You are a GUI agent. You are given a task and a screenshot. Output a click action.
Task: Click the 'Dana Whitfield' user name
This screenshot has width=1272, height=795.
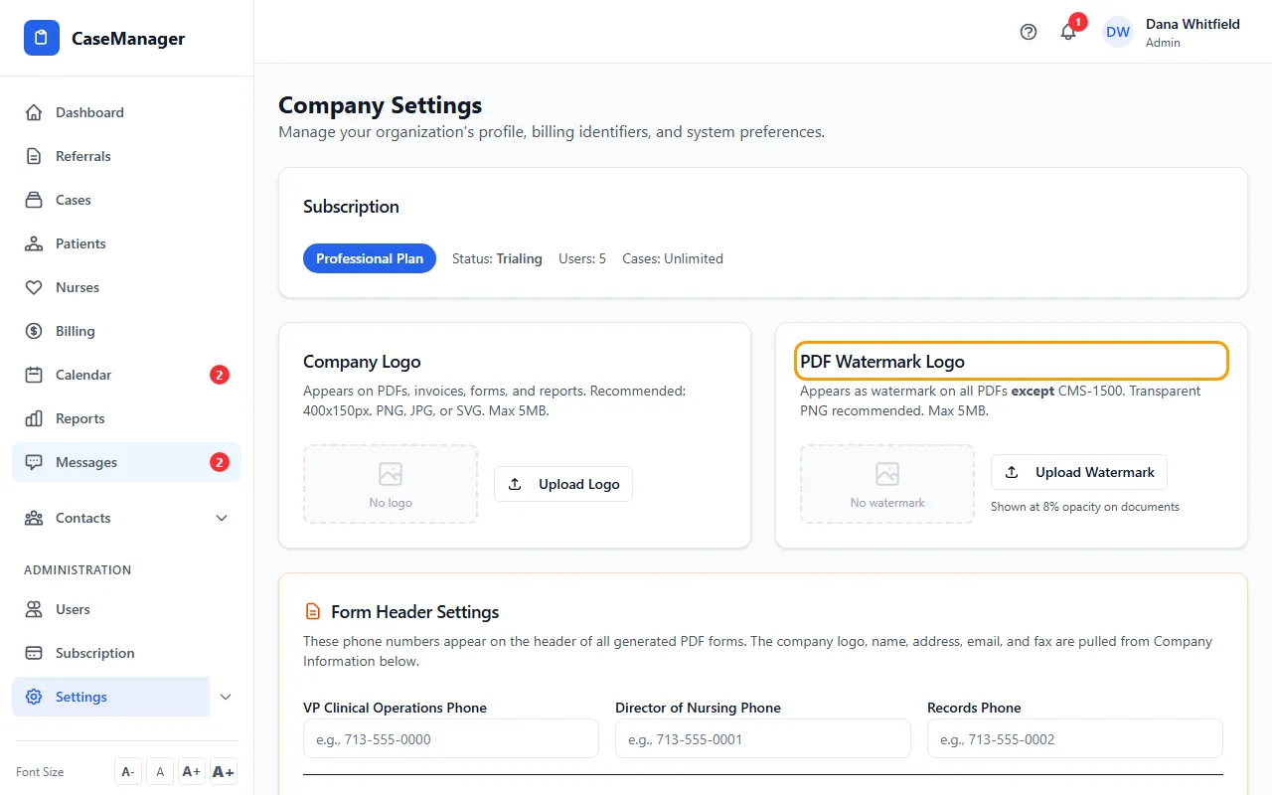click(x=1192, y=24)
